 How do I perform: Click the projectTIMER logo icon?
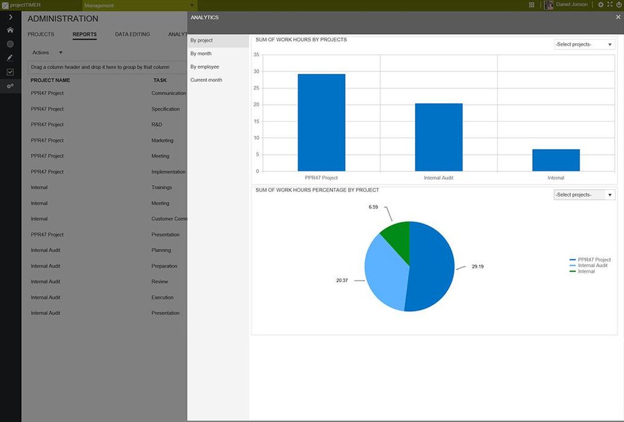tap(5, 5)
